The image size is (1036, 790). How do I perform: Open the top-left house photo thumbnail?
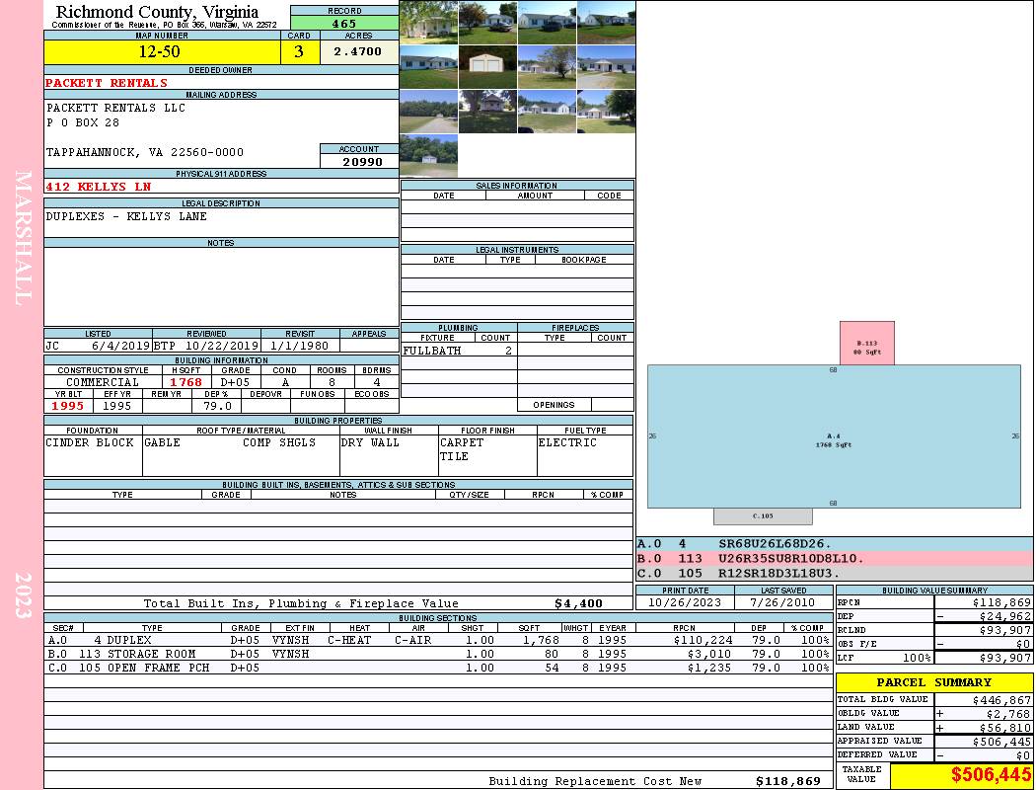click(428, 22)
